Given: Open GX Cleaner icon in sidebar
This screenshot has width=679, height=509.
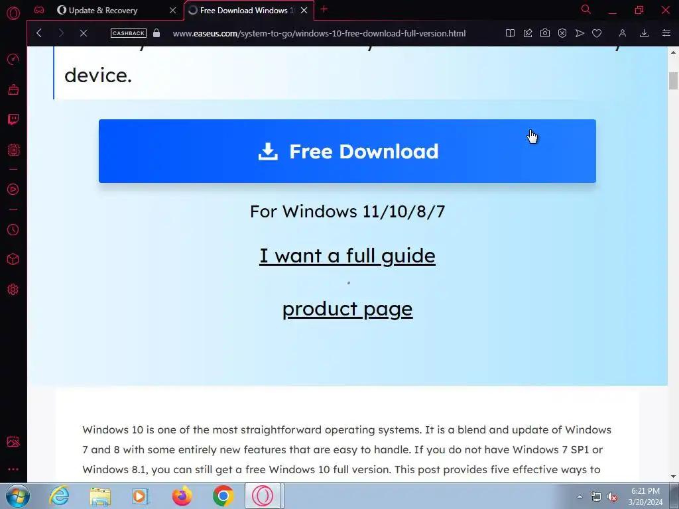Looking at the screenshot, I should point(13,89).
